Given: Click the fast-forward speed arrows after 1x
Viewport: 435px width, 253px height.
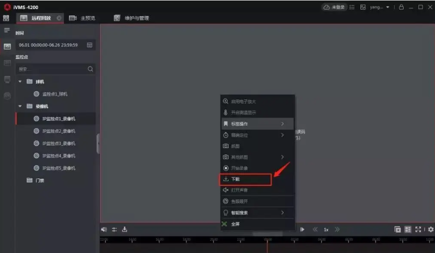Looking at the screenshot, I should [337, 229].
